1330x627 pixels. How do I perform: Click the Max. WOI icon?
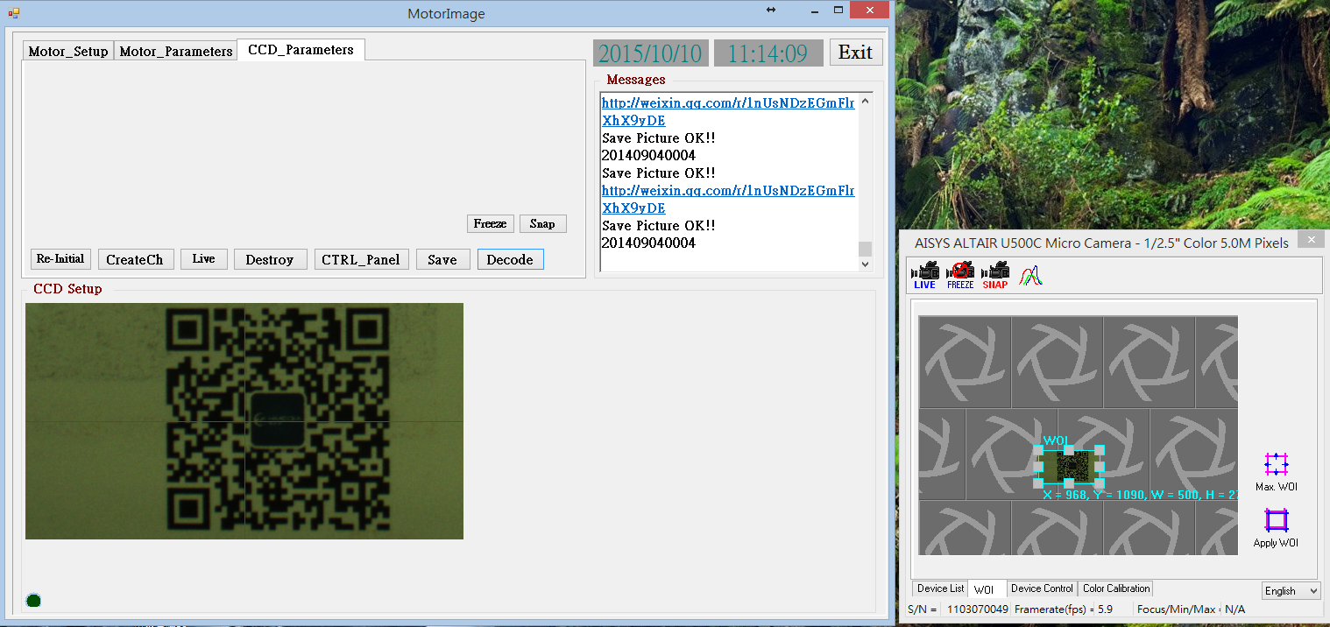point(1277,471)
